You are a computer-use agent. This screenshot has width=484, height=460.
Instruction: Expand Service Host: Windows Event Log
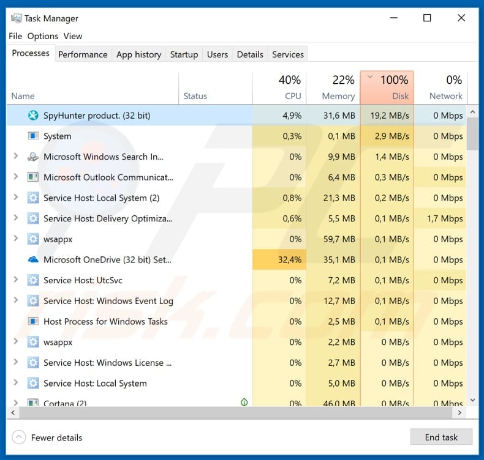coord(16,300)
